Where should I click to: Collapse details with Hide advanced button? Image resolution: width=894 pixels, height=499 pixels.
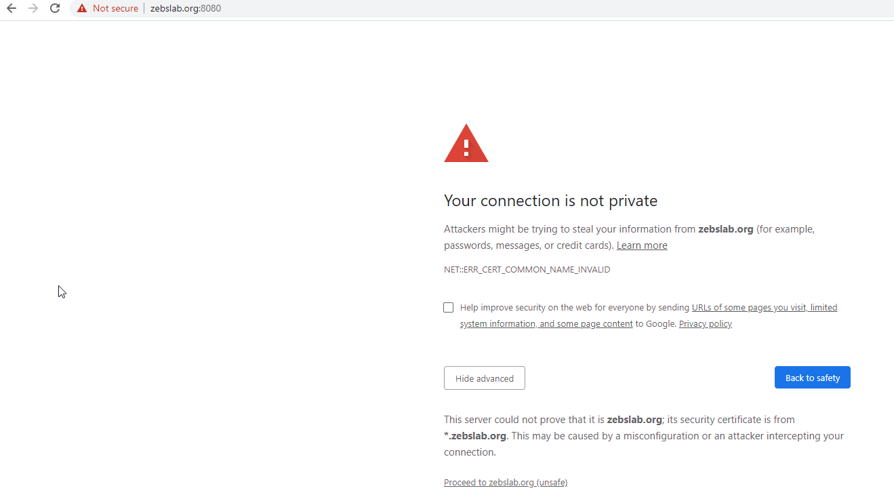[x=485, y=378]
